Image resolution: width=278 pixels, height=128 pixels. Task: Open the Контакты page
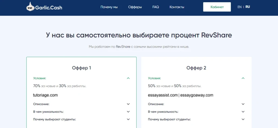pos(177,7)
